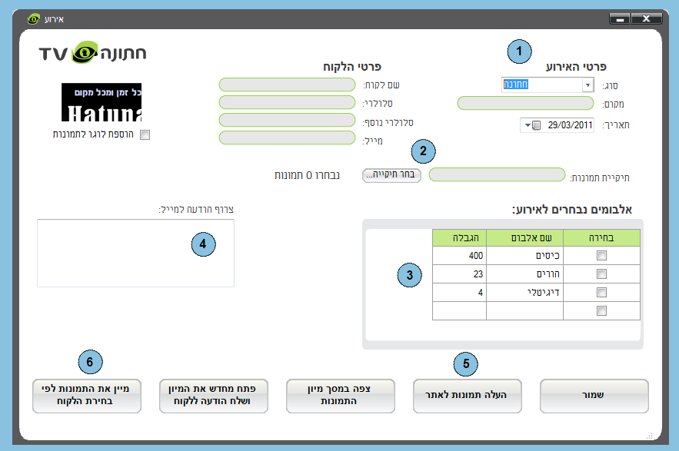Click העלה תמונות לאתר upload button

468,396
